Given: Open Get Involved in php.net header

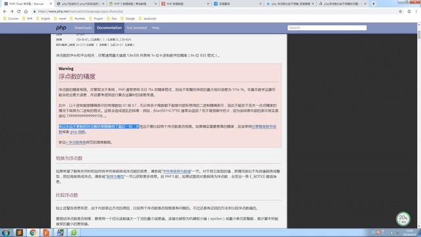Looking at the screenshot, I should tap(137, 28).
